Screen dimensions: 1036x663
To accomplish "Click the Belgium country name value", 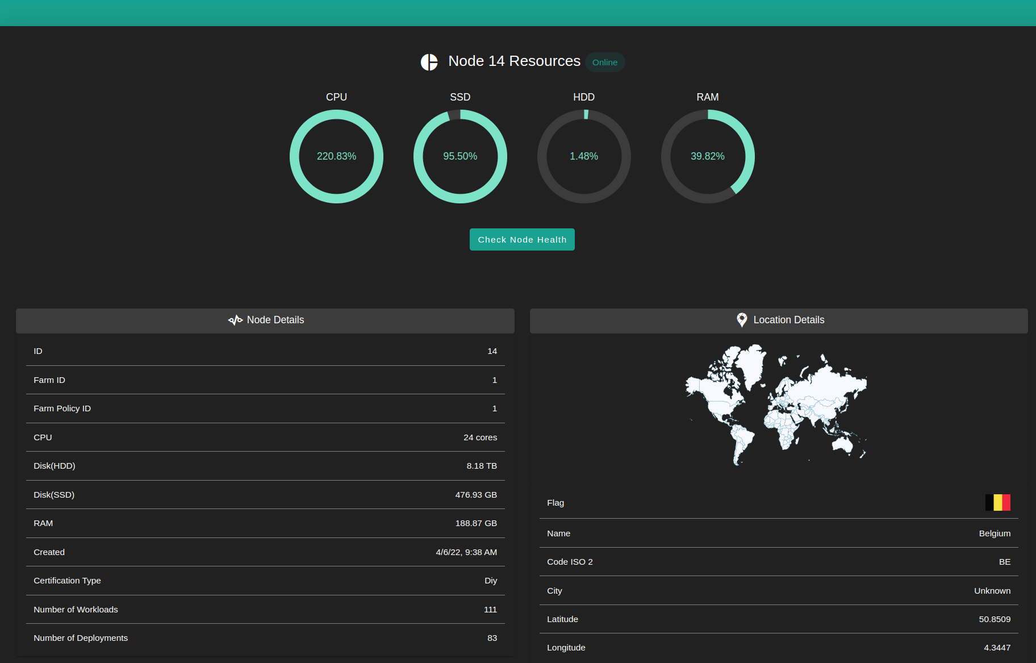I will coord(994,533).
